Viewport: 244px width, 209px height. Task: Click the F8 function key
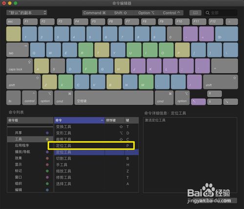click(148, 22)
